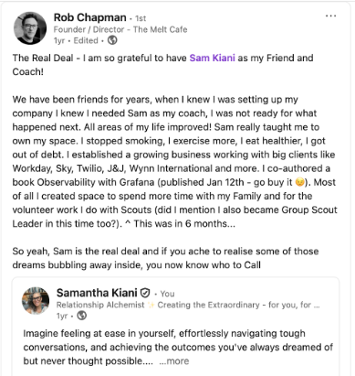Click Samantha Kiani's profile photo
This screenshot has width=355, height=376.
(x=36, y=301)
